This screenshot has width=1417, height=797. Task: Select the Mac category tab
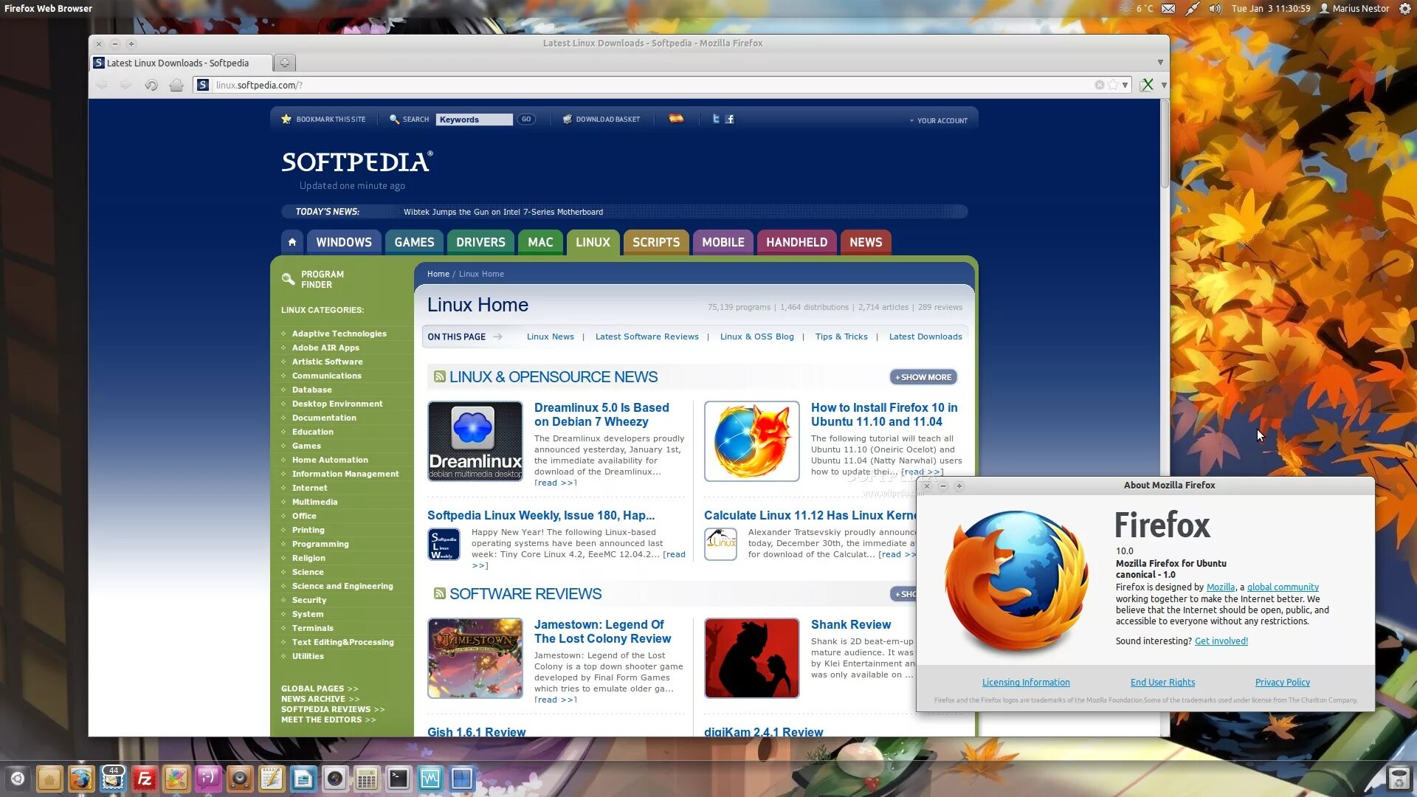tap(540, 242)
